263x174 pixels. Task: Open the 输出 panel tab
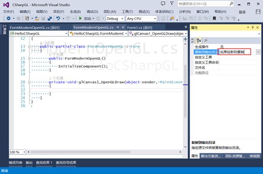pyautogui.click(x=29, y=163)
